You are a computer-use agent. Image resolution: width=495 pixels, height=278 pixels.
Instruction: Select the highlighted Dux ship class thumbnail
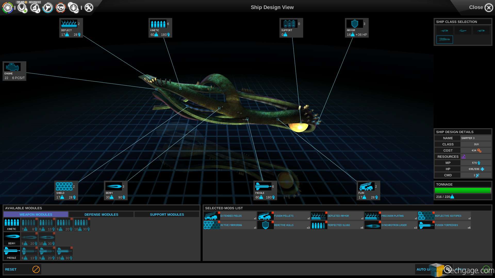pos(444,39)
